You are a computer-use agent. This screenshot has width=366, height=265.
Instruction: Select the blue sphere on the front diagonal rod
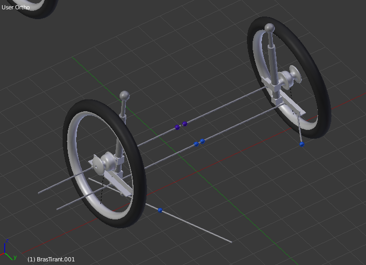coord(160,210)
